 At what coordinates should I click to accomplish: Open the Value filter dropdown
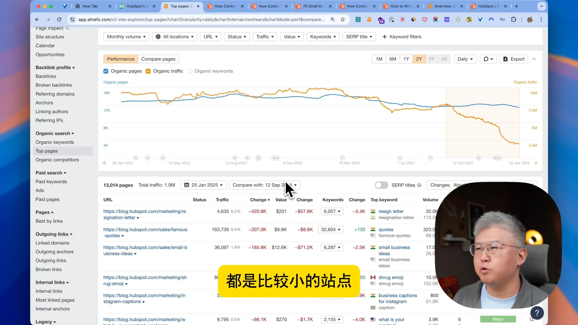pos(292,37)
